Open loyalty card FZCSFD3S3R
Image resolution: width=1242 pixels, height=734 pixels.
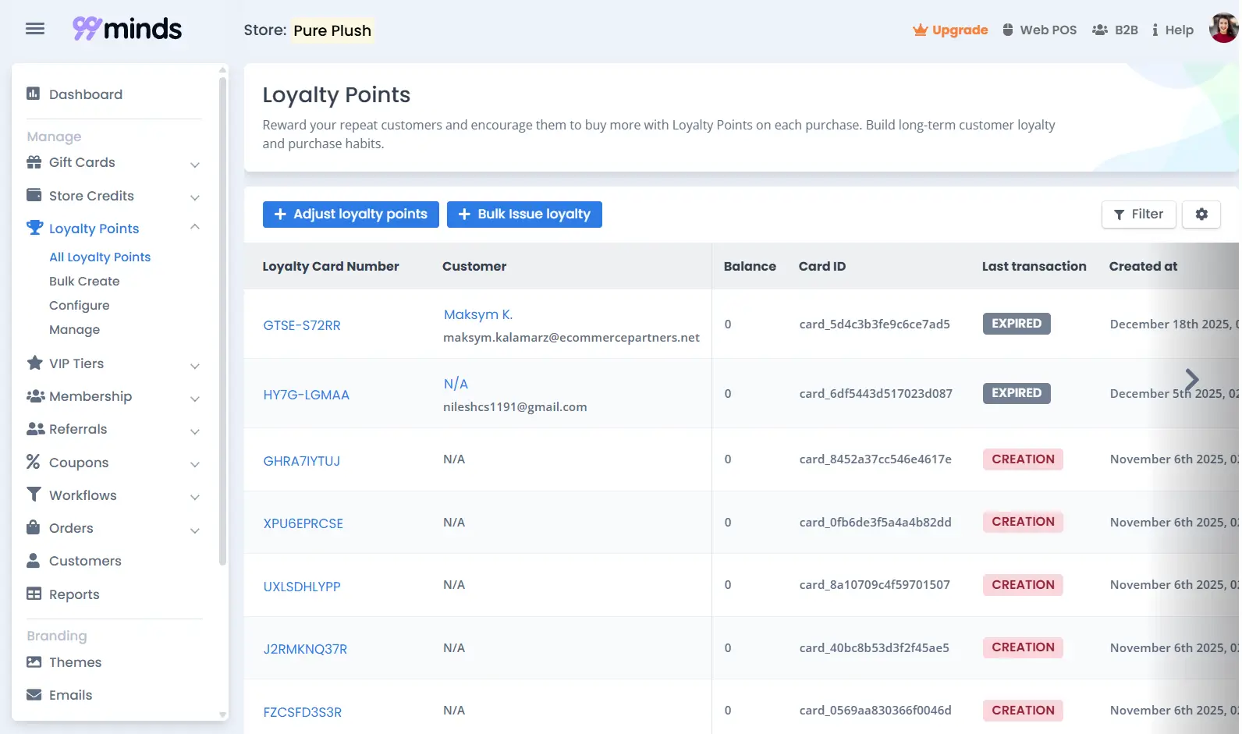pos(302,712)
